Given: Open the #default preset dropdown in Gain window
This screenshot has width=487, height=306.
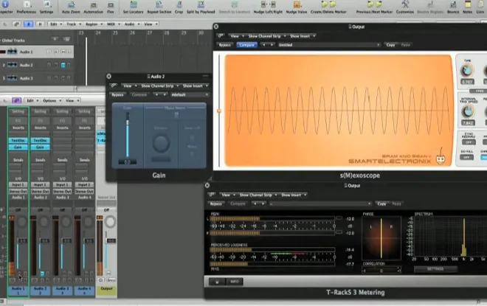Looking at the screenshot, I should [190, 94].
